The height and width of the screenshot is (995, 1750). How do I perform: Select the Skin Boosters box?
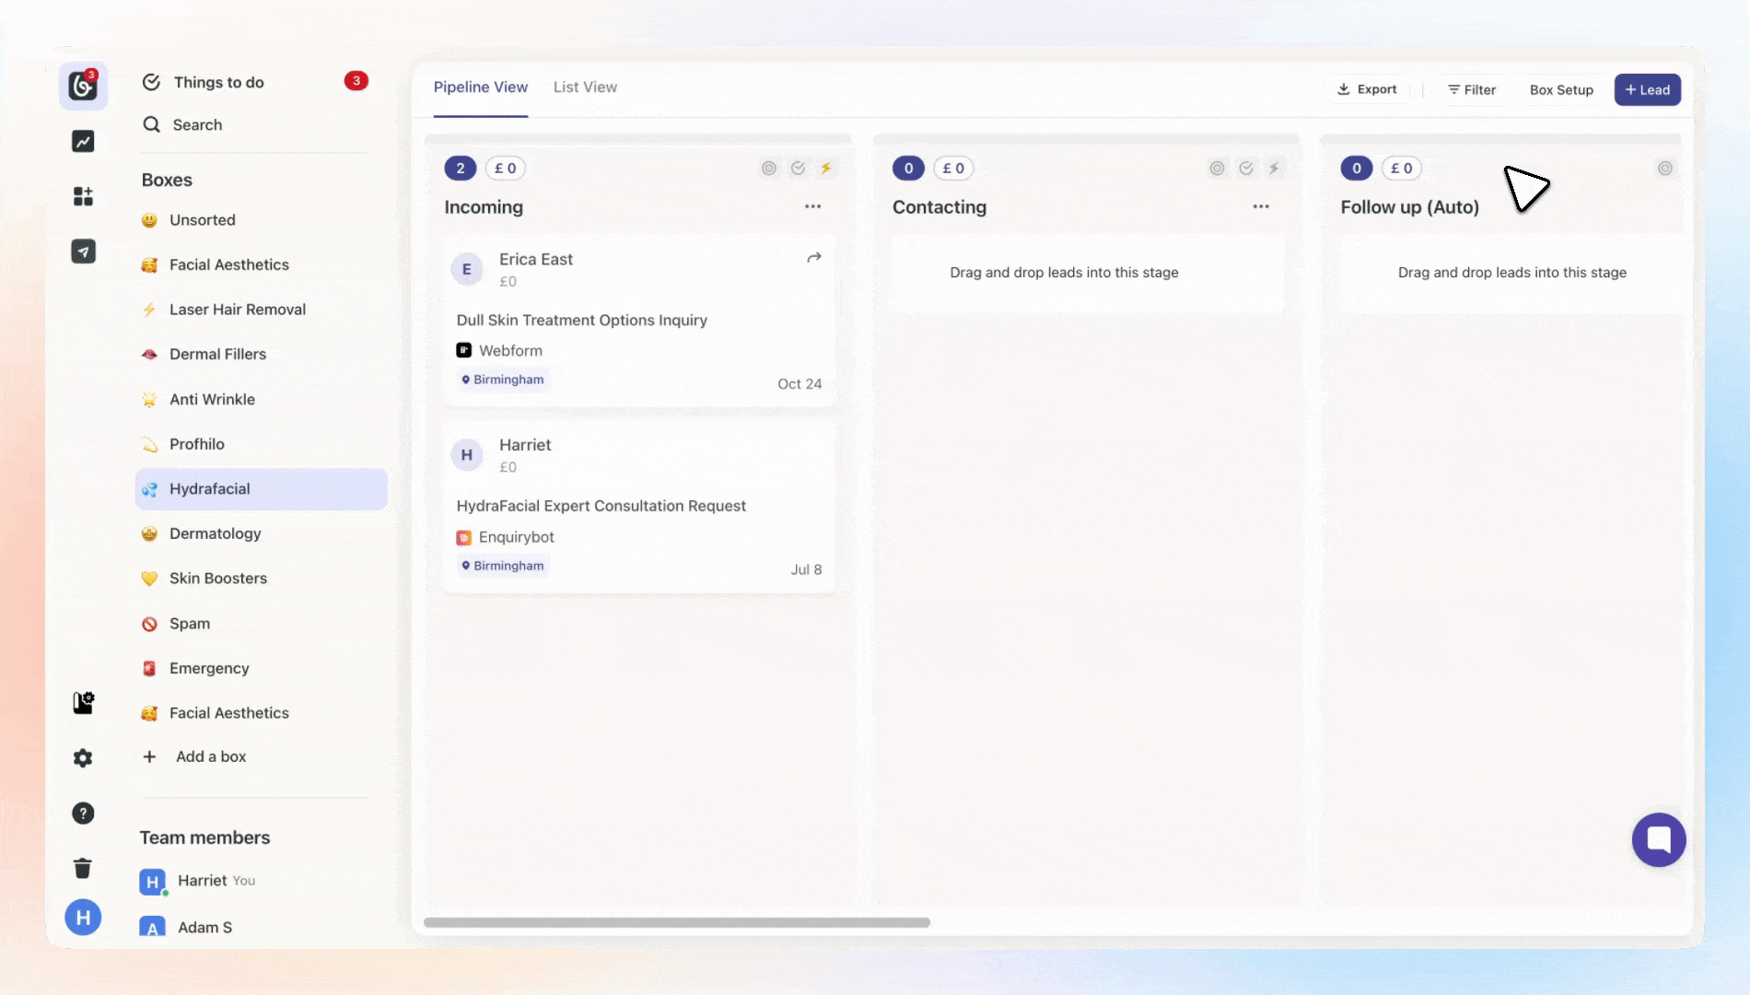(262, 579)
